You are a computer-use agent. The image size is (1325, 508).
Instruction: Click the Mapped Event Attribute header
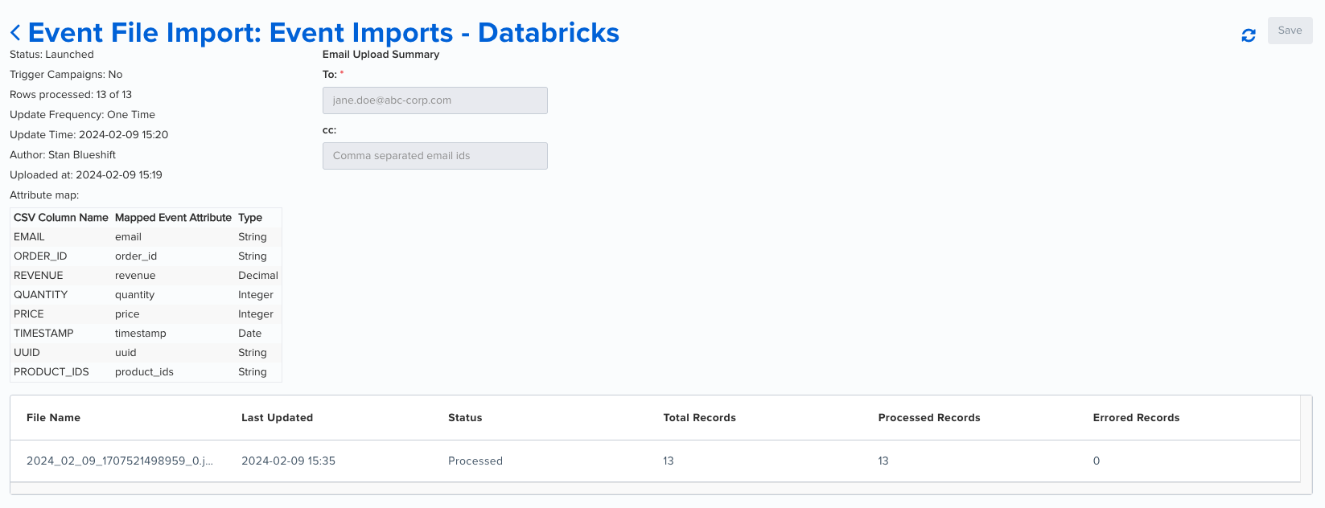pos(173,218)
